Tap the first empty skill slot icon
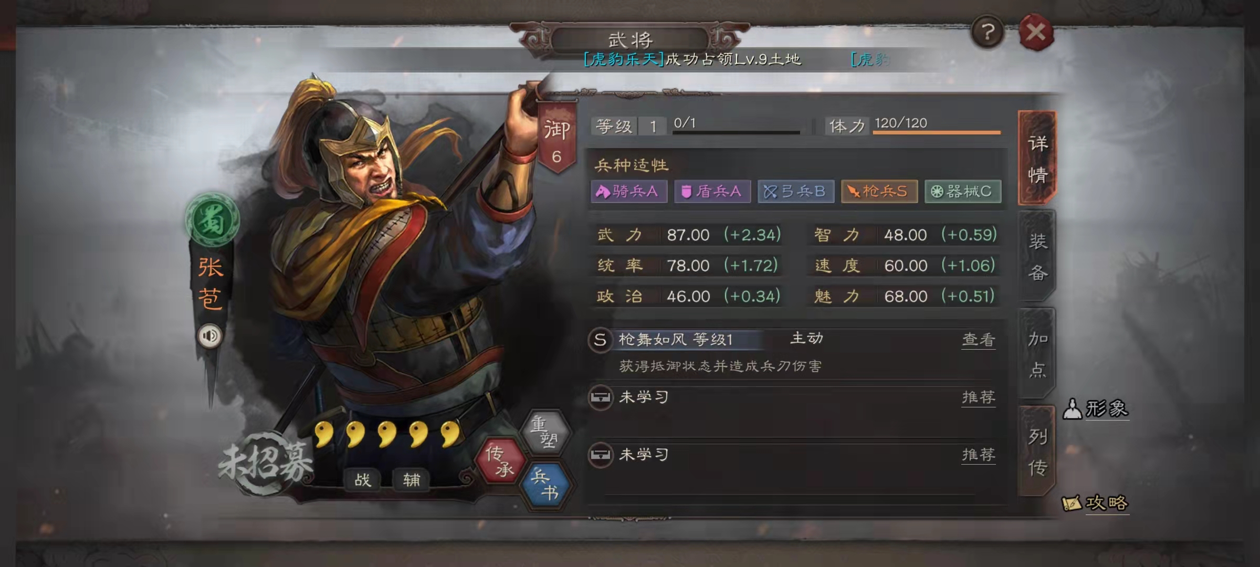 point(600,397)
